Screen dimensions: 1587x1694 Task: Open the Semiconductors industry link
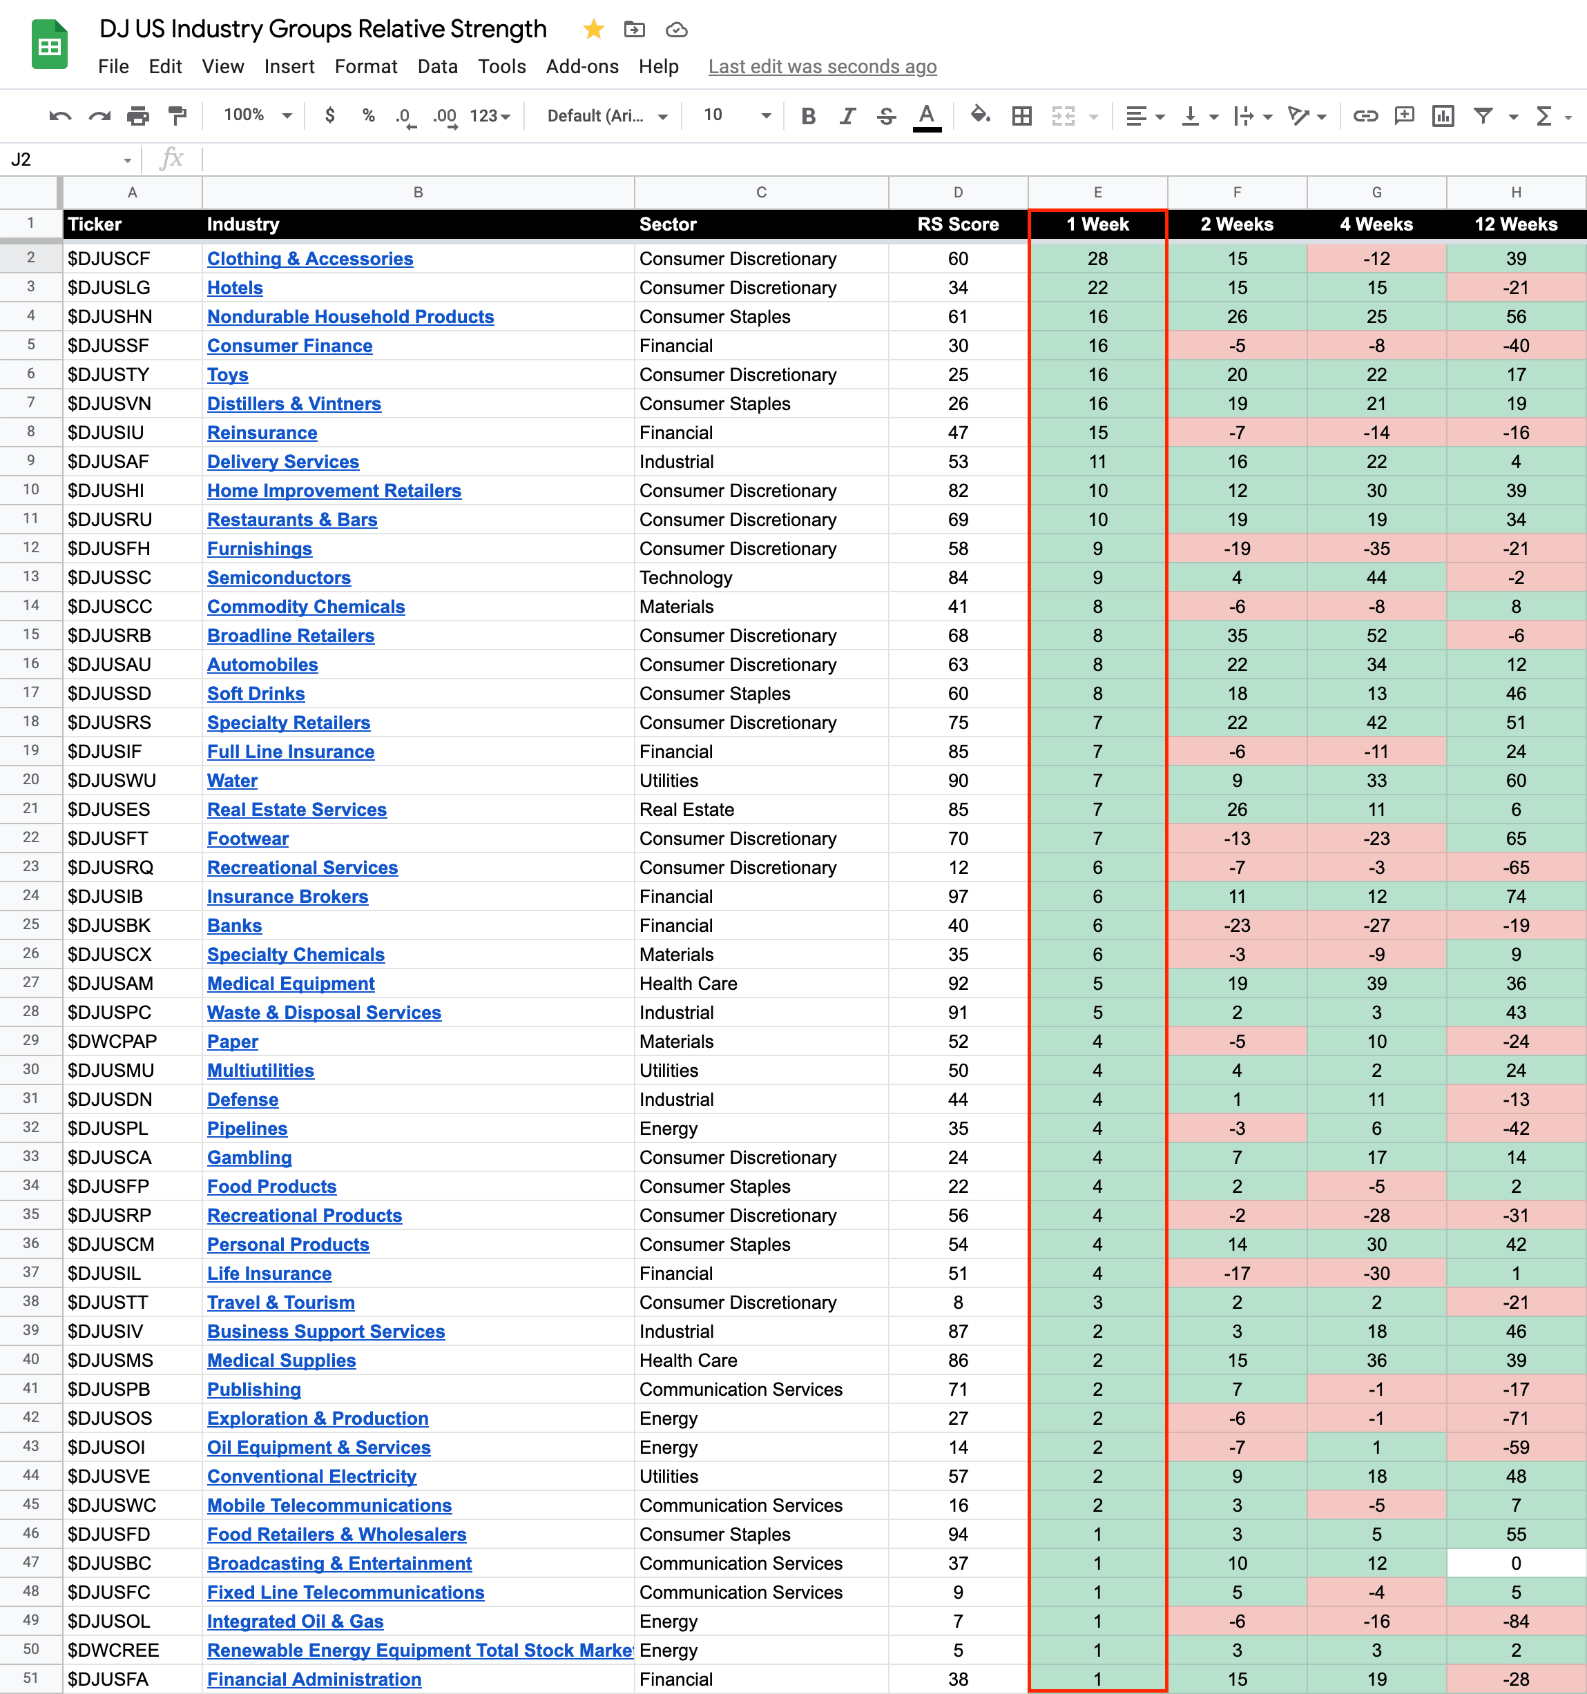click(x=279, y=578)
